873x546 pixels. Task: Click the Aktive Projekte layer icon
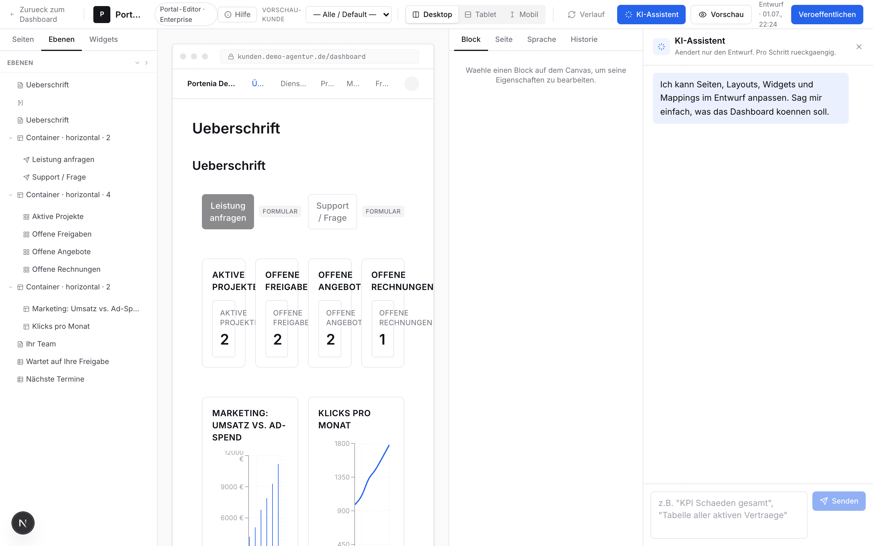pyautogui.click(x=26, y=217)
